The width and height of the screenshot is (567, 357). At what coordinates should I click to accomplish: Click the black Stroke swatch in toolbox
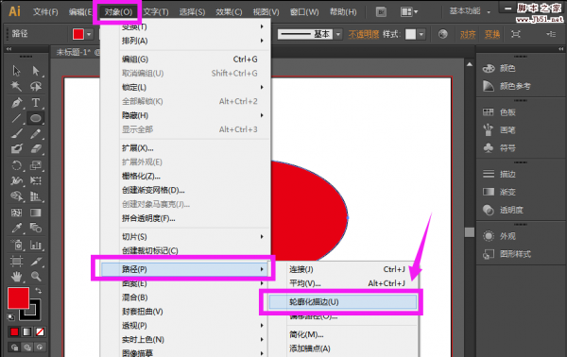click(x=35, y=315)
